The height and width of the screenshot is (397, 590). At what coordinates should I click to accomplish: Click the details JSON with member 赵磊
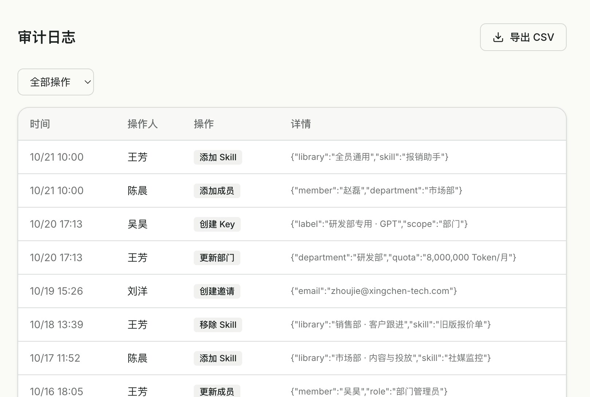[376, 190]
